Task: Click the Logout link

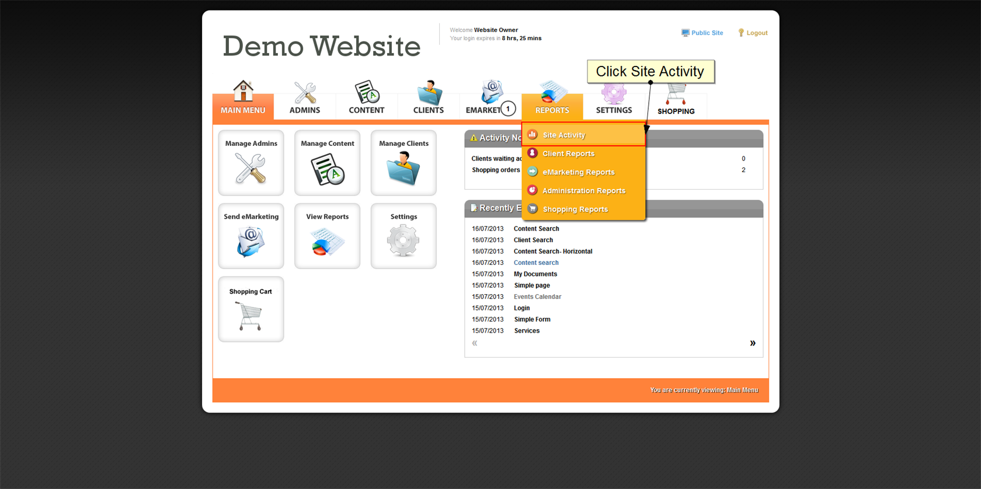Action: 756,33
